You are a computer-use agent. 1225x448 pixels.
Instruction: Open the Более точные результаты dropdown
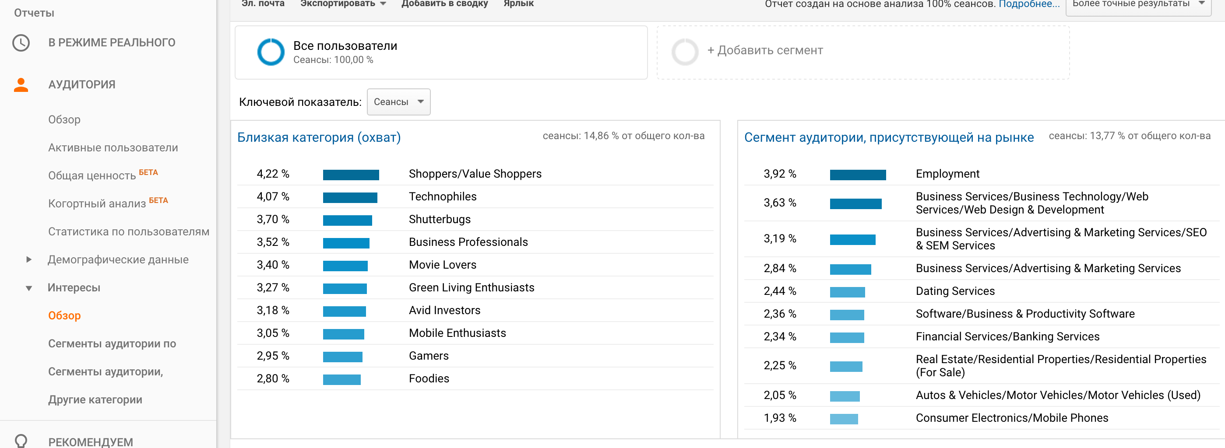click(1138, 5)
